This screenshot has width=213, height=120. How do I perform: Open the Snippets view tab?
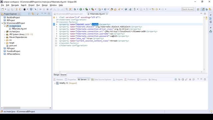pos(118,79)
